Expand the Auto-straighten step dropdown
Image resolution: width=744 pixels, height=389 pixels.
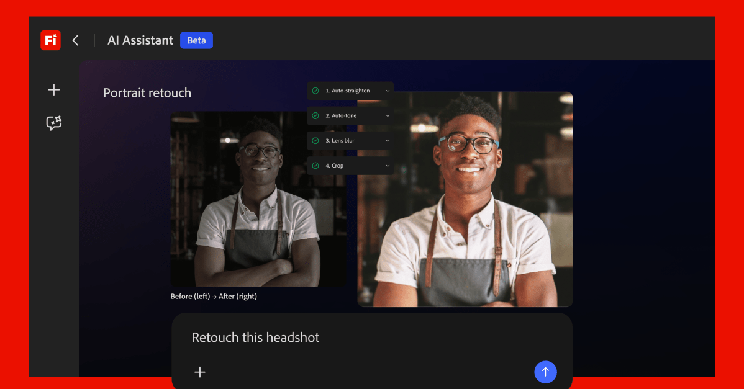click(x=388, y=90)
